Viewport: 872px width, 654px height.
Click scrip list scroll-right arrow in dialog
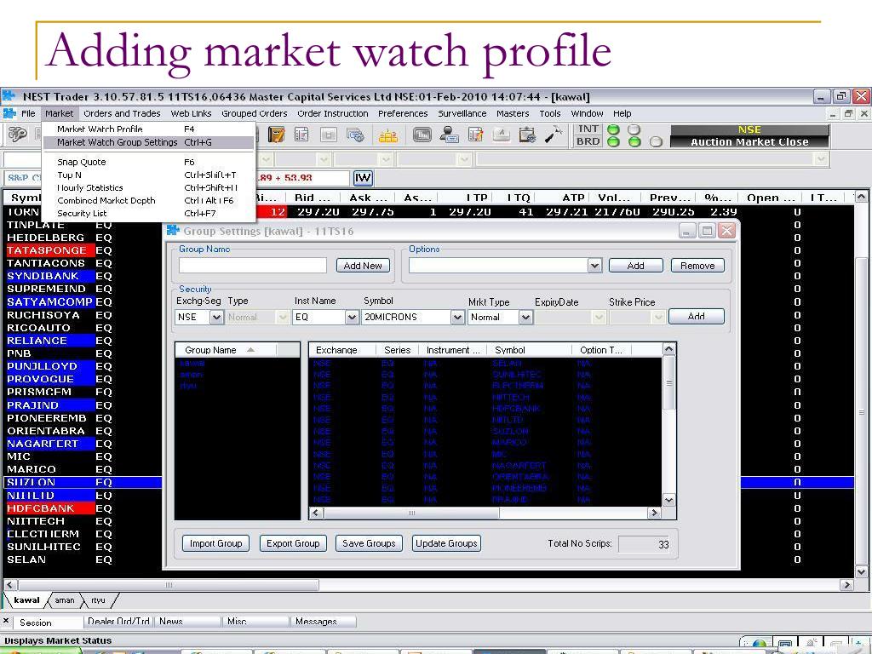click(x=655, y=513)
